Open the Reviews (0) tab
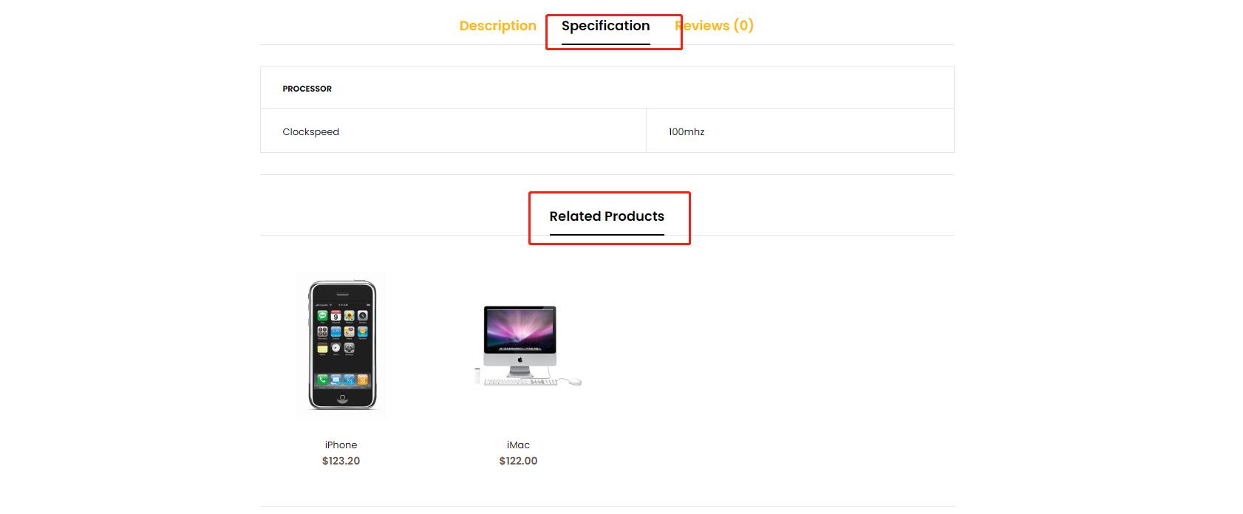The height and width of the screenshot is (514, 1243). (x=715, y=26)
